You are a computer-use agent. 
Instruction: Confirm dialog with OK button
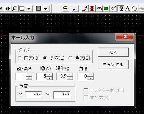tap(113, 52)
